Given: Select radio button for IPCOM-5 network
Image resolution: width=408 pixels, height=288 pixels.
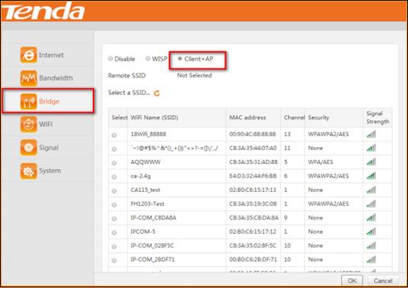Looking at the screenshot, I should click(114, 232).
